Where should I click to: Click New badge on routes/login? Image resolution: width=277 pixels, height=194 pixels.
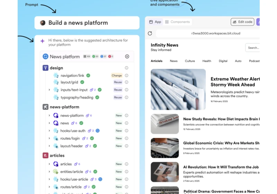(x=119, y=138)
